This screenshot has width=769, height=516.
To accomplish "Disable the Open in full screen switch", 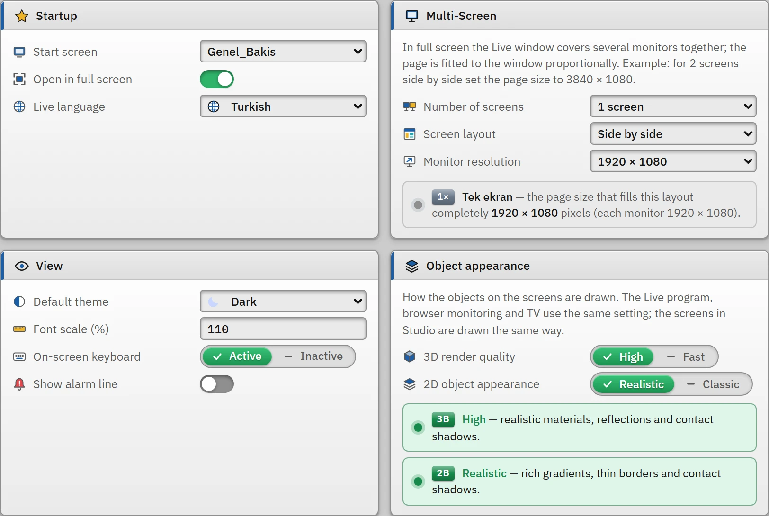I will click(217, 80).
